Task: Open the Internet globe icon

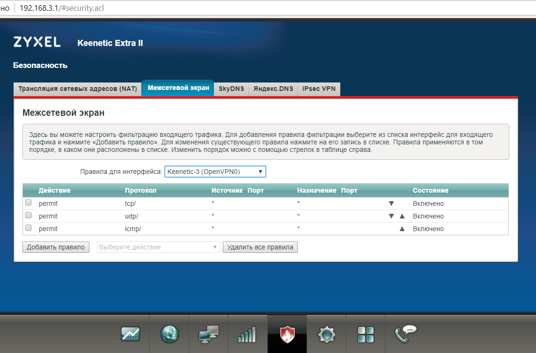Action: tap(169, 334)
